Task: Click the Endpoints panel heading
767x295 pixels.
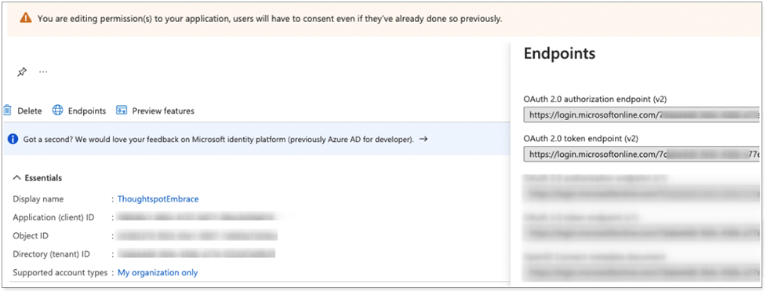Action: (559, 53)
